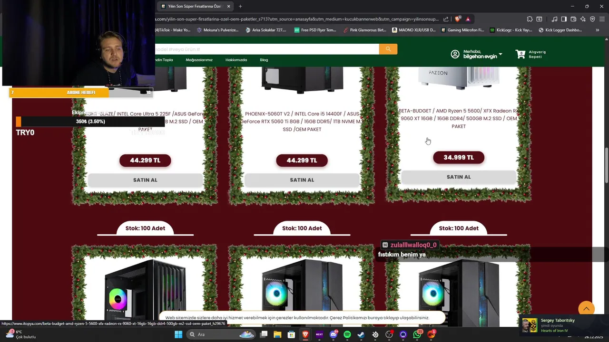Open Microsoft Store from taskbar
This screenshot has width=609, height=342.
point(291,334)
